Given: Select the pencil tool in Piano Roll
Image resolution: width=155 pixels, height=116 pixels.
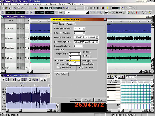Looking at the screenshot, I should click(x=112, y=77).
